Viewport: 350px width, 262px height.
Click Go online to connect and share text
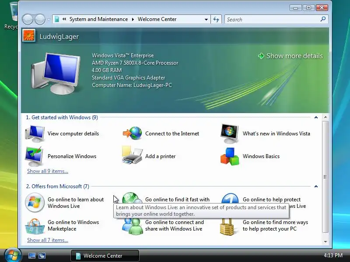pyautogui.click(x=174, y=225)
